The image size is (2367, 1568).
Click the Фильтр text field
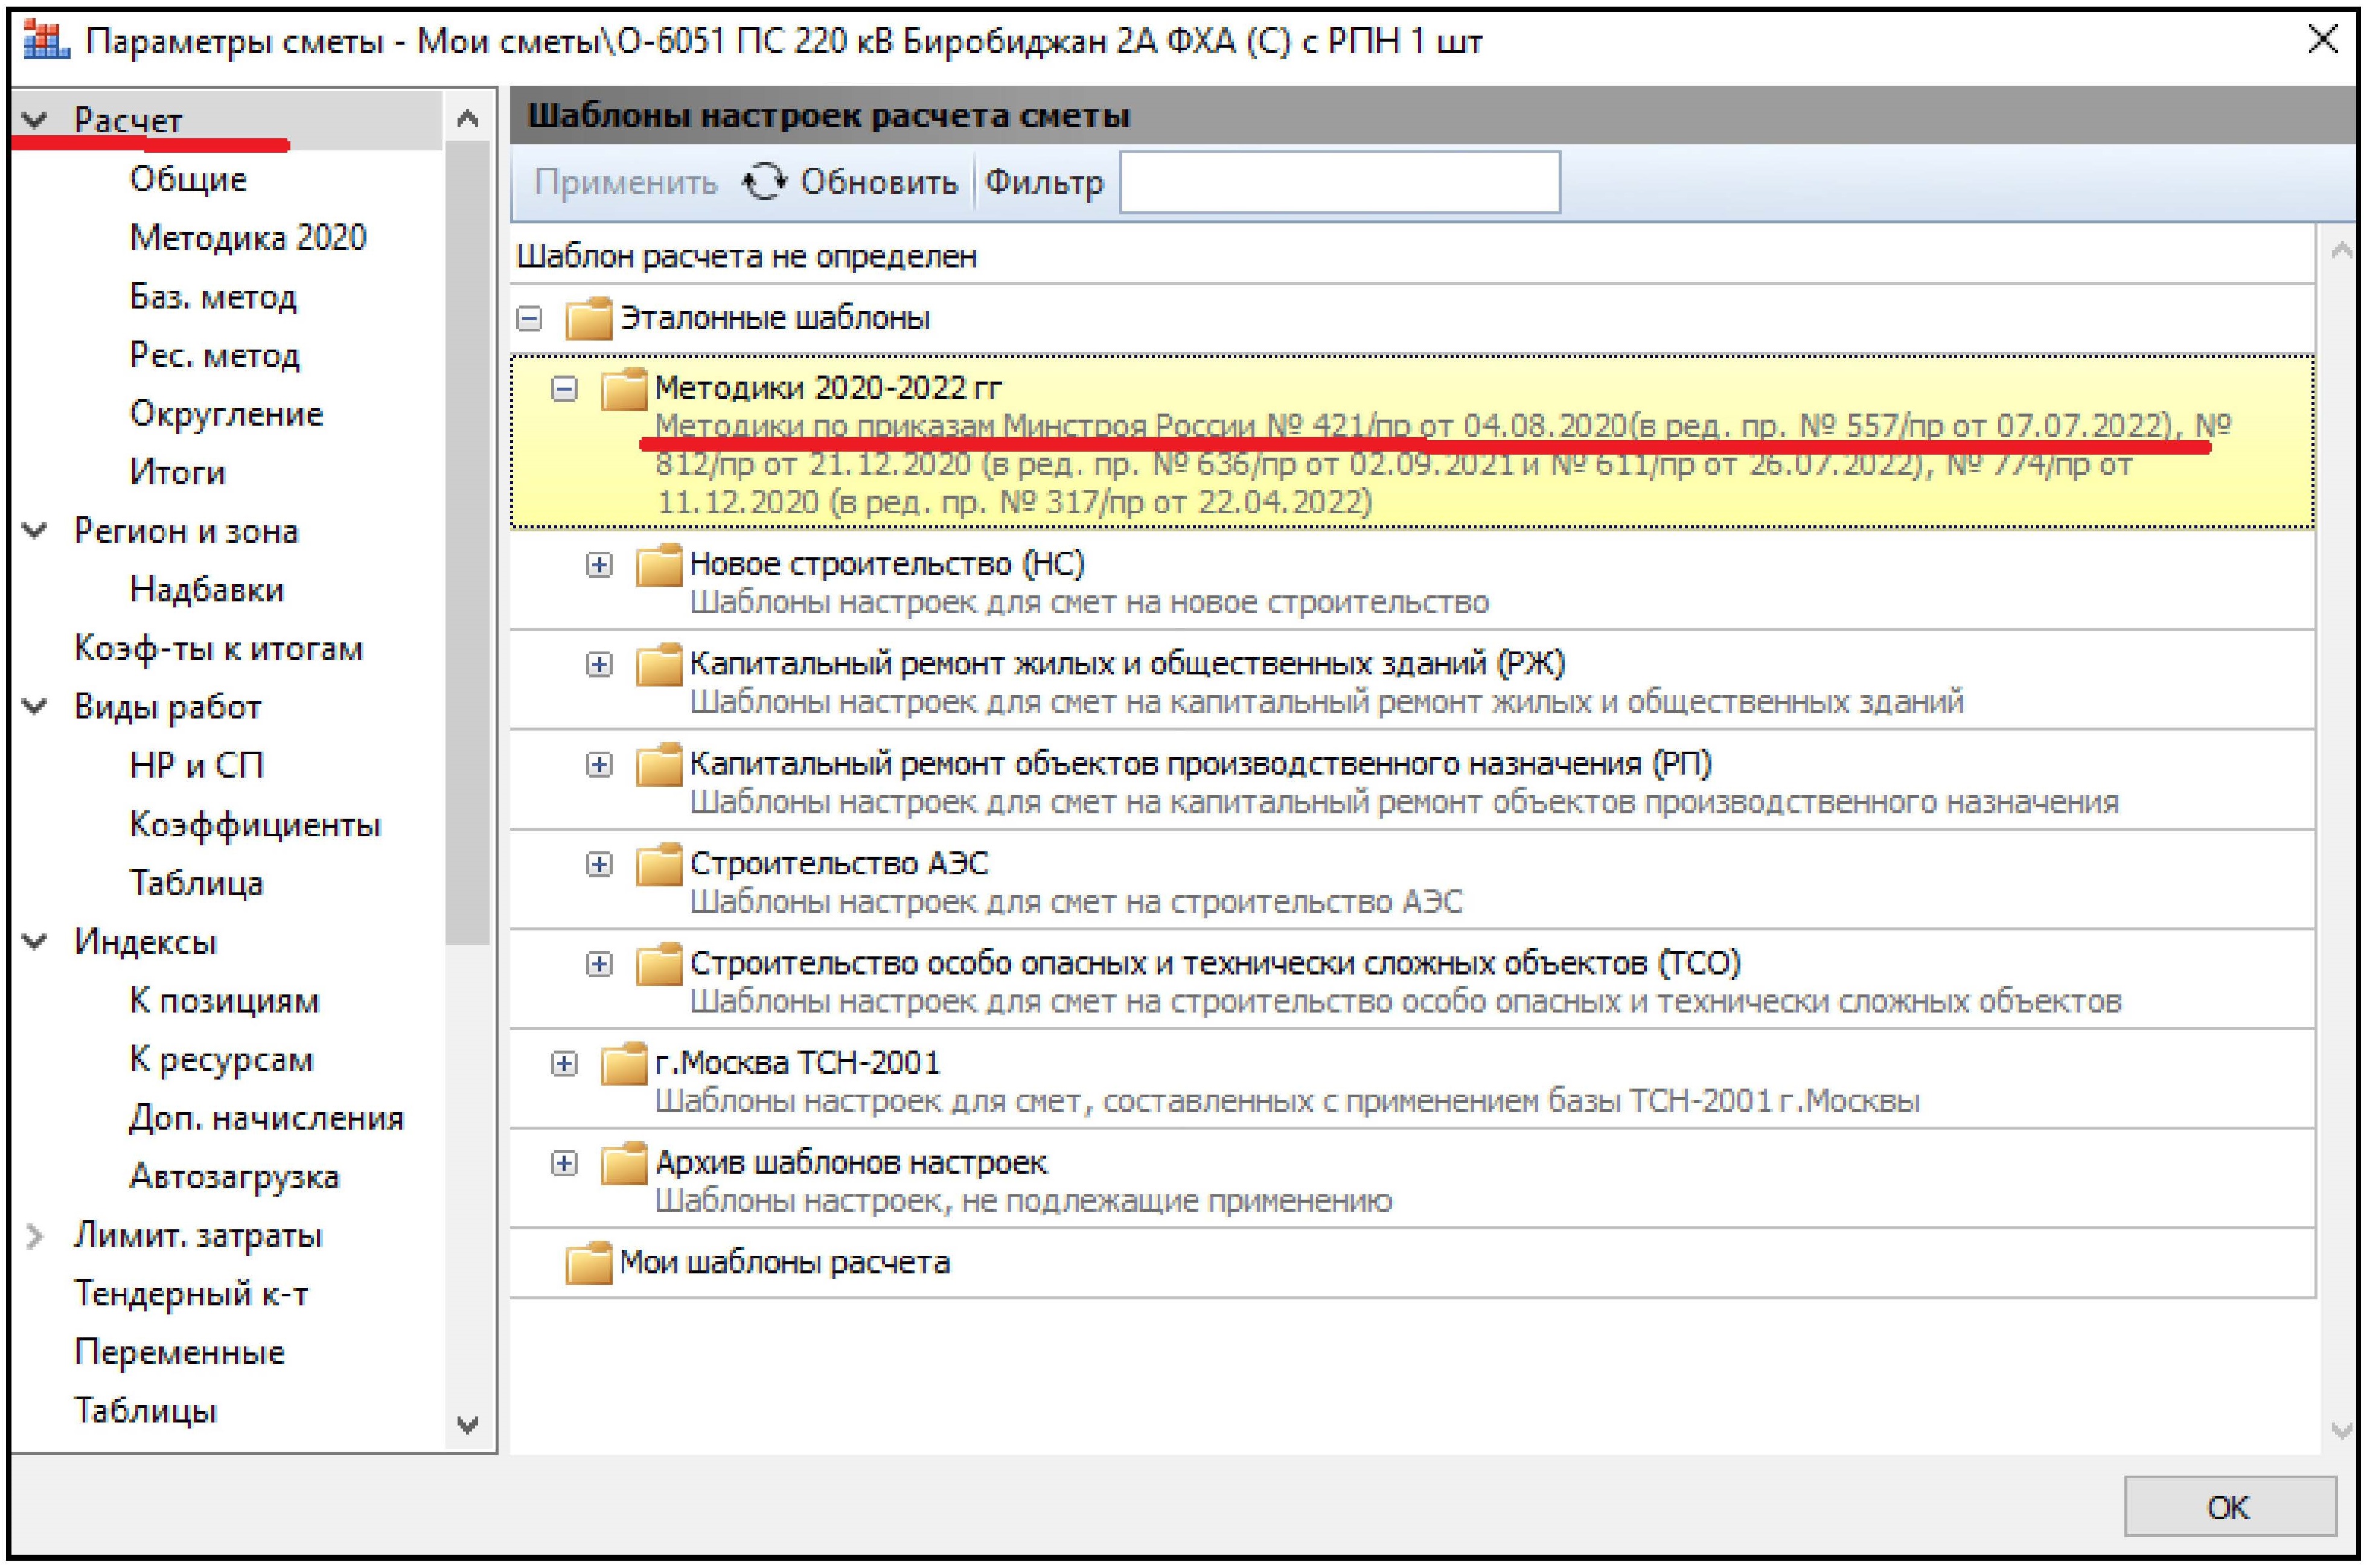[1338, 182]
